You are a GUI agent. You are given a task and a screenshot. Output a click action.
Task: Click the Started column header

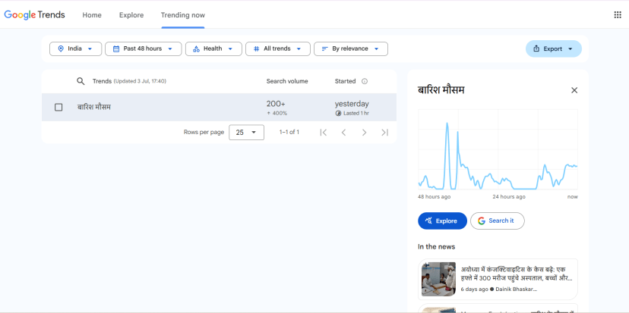coord(345,81)
